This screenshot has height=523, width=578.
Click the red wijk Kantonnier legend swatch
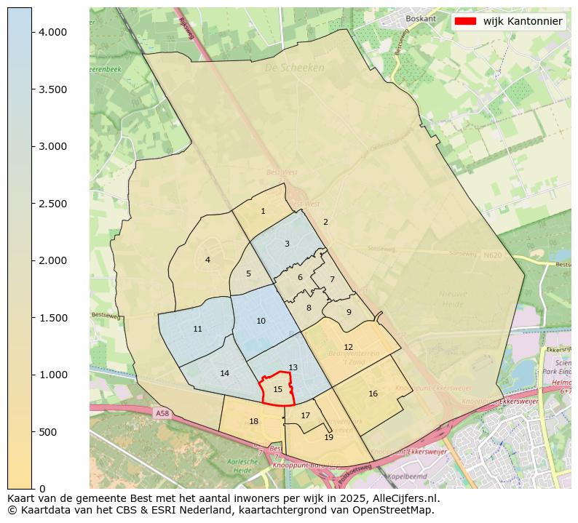point(465,22)
